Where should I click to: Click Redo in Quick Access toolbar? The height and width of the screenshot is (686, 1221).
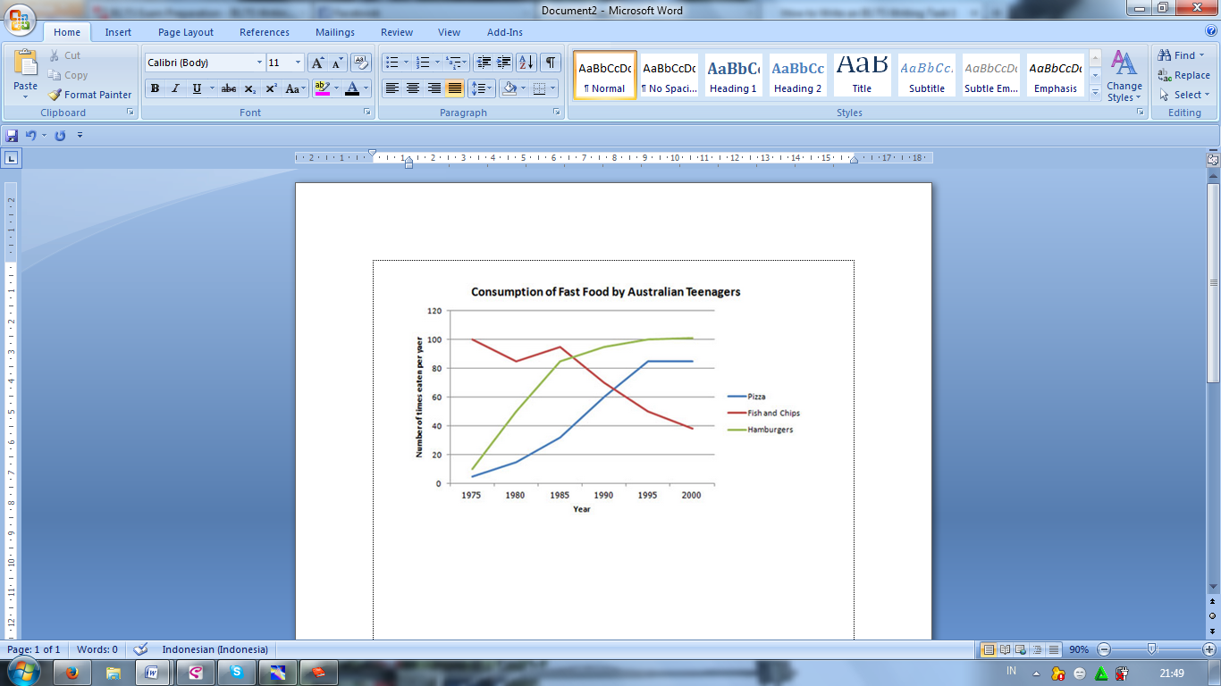pyautogui.click(x=61, y=136)
